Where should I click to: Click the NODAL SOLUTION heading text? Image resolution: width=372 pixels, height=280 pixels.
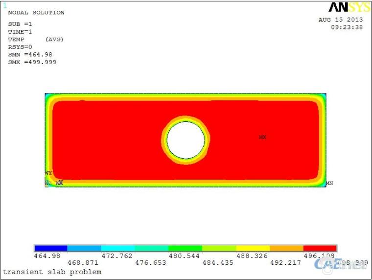[x=36, y=13]
